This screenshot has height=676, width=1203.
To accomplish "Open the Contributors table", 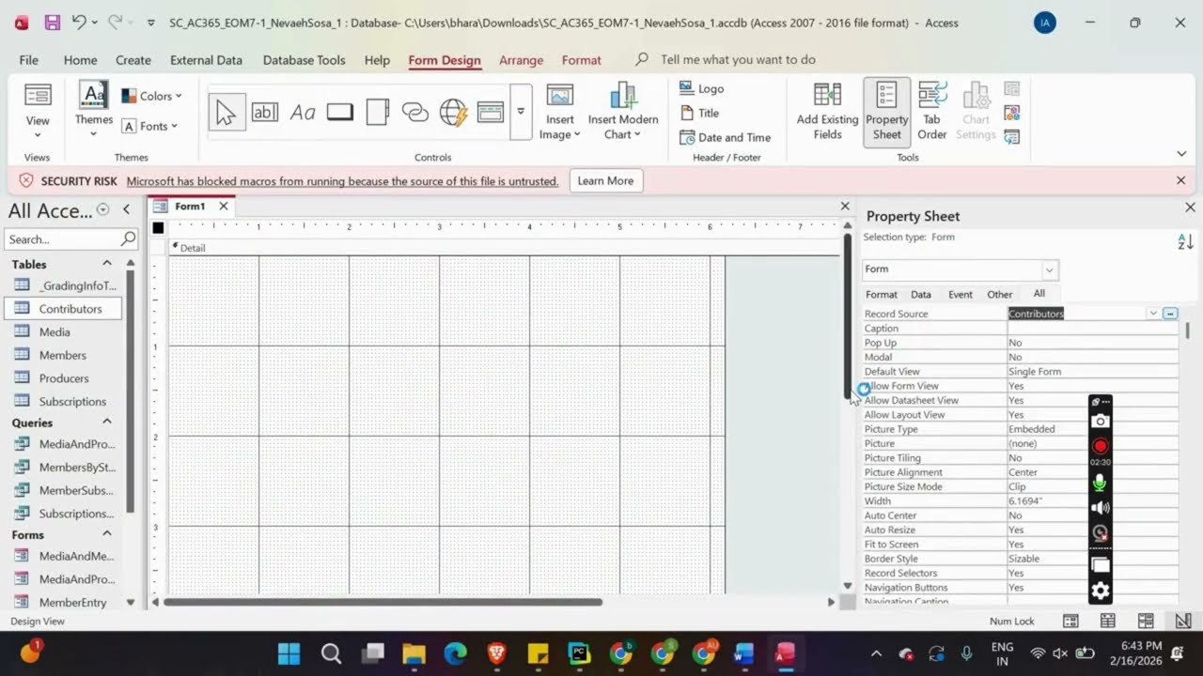I will [63, 309].
